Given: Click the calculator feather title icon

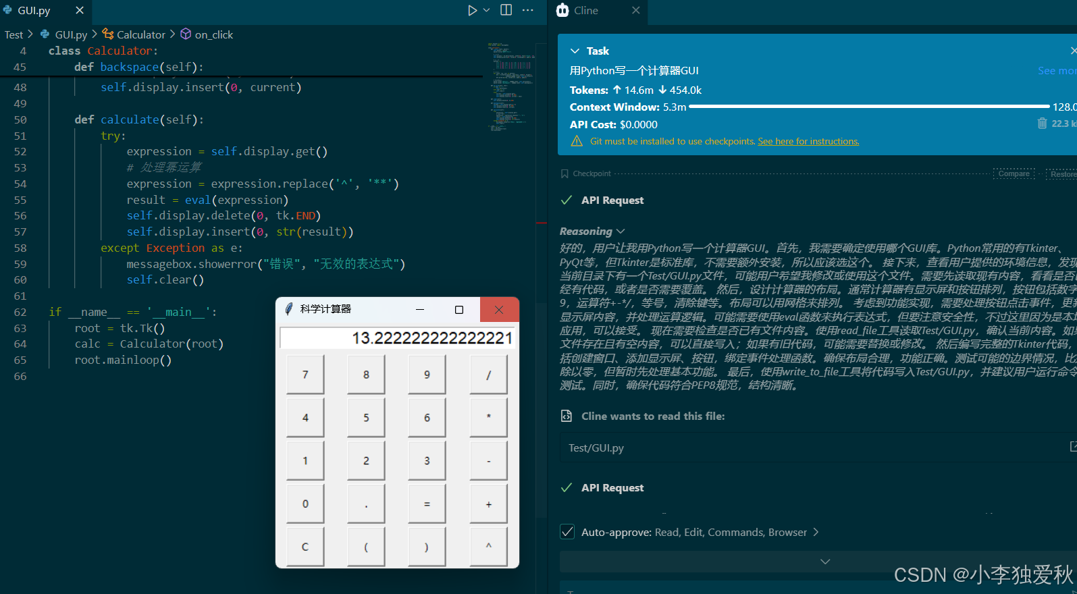Looking at the screenshot, I should (x=289, y=309).
